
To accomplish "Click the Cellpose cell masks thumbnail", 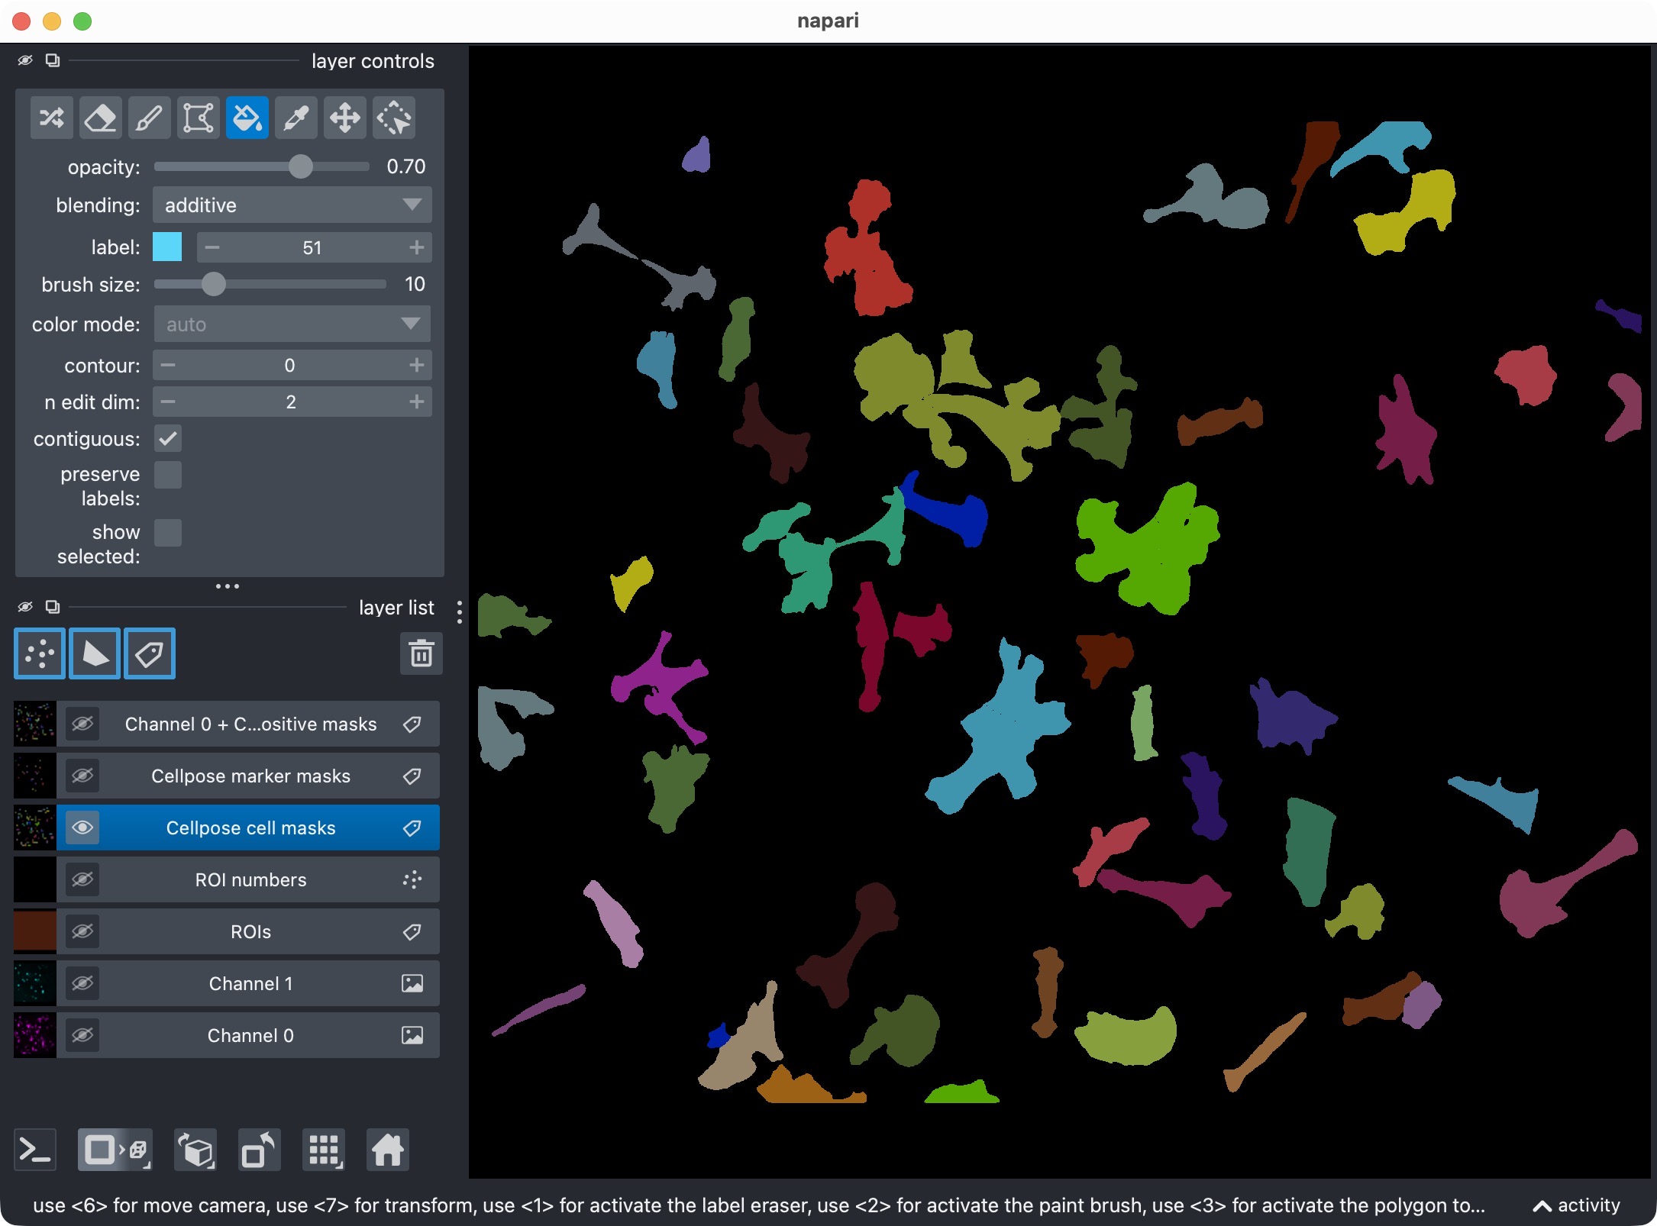I will click(x=35, y=828).
